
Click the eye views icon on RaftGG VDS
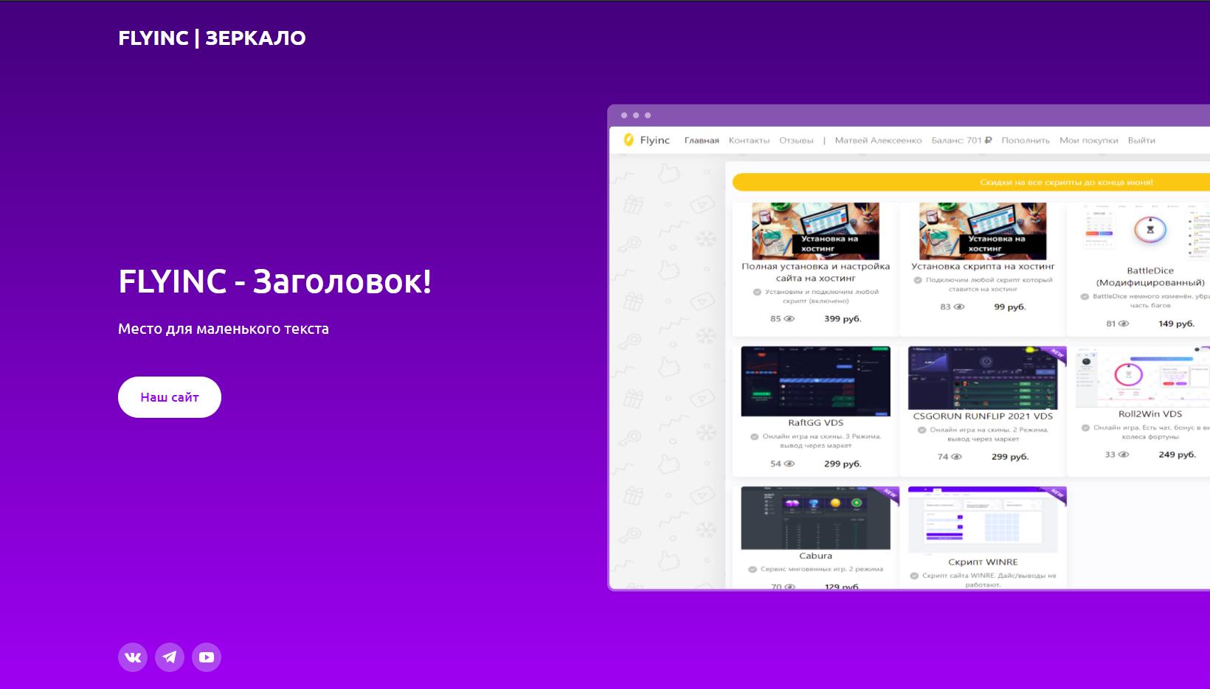[x=789, y=464]
